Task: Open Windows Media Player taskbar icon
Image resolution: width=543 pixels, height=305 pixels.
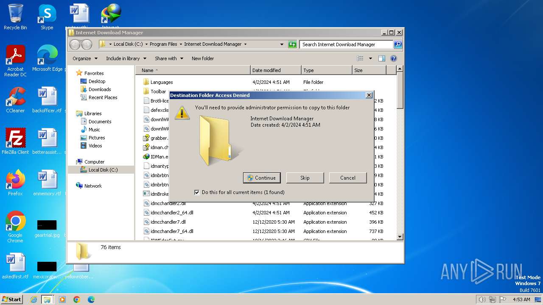Action: [62, 299]
